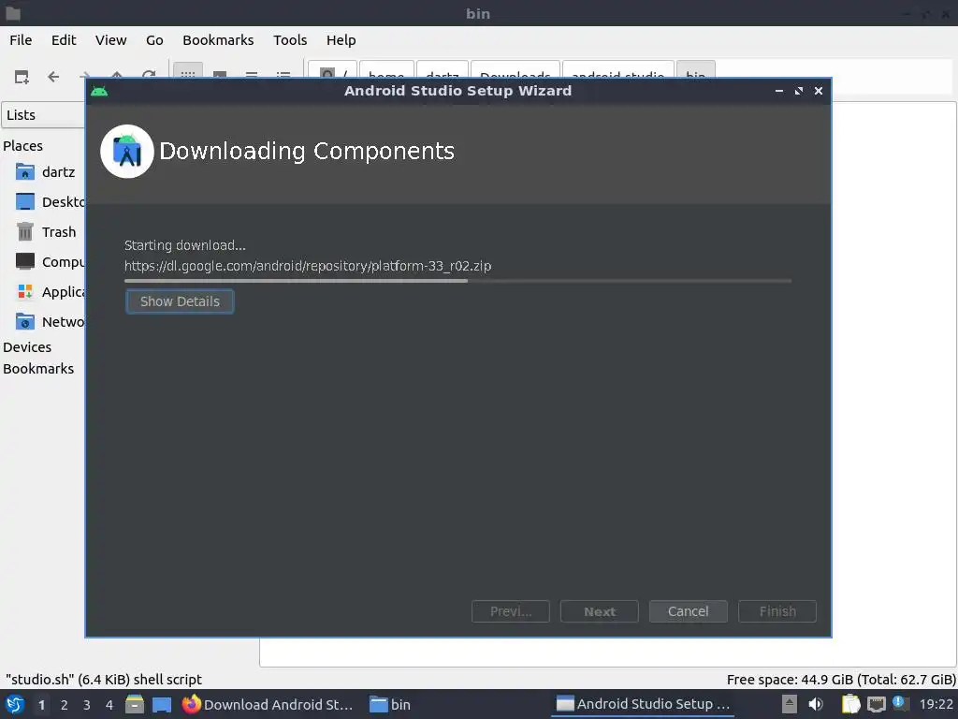Click the Devices section header
958x719 pixels.
click(27, 347)
